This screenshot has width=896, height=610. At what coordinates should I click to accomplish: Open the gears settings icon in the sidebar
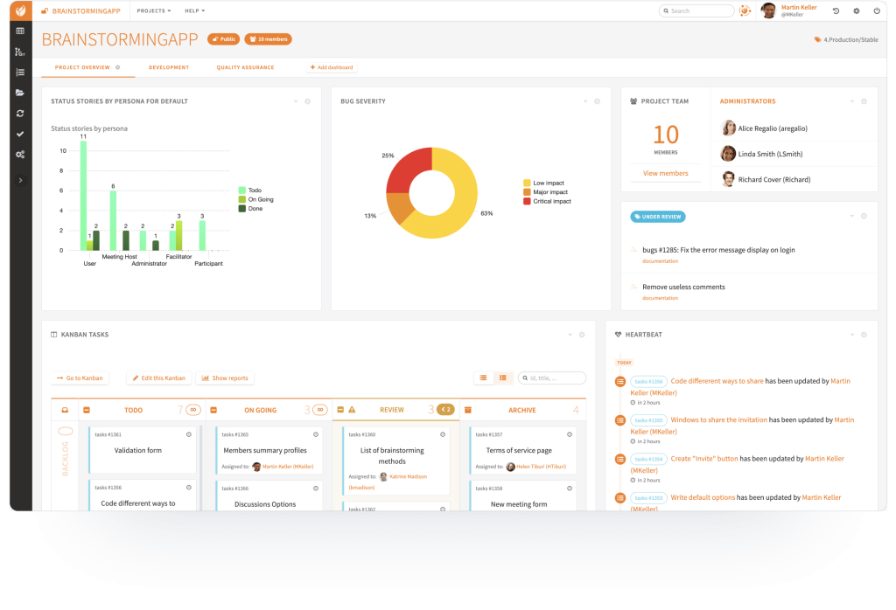click(19, 154)
